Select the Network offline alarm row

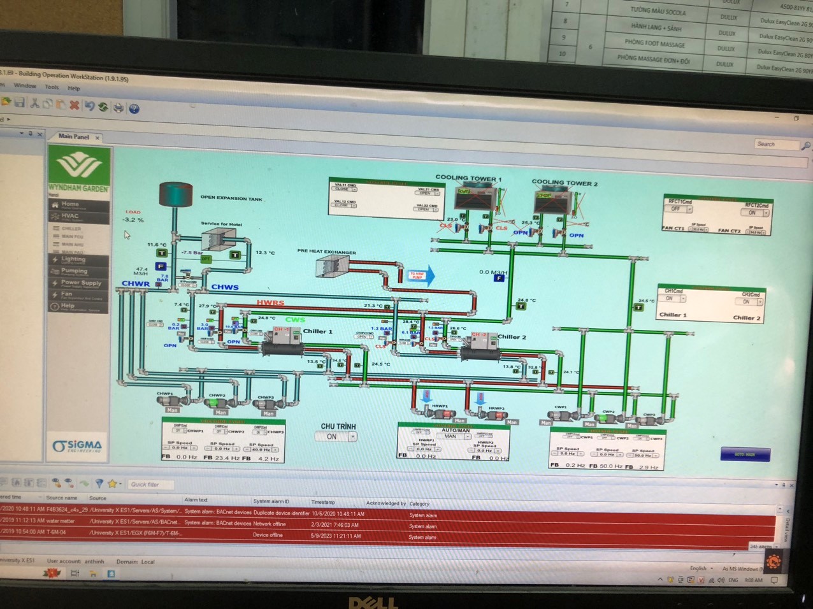pyautogui.click(x=388, y=522)
